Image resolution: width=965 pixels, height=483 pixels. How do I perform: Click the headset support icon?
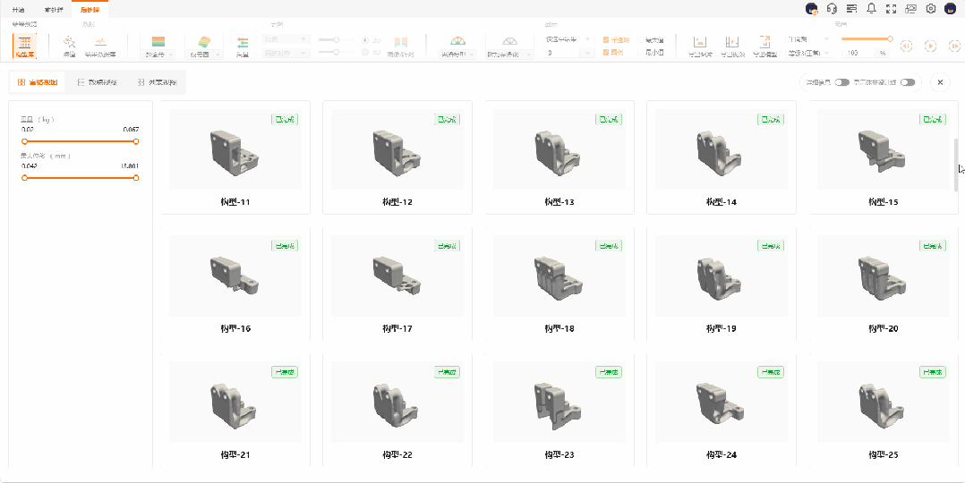click(x=832, y=9)
